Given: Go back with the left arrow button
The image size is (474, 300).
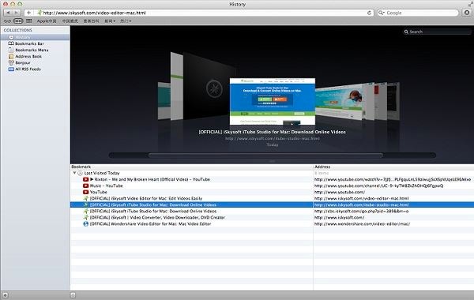Looking at the screenshot, I should [8, 13].
